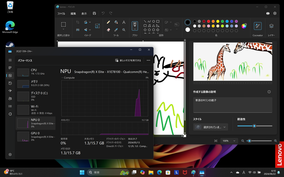
Task: Click the Redo arrow in Paint
Action: tap(111, 13)
